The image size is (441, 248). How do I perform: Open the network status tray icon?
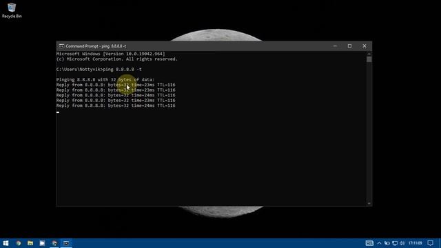click(395, 243)
